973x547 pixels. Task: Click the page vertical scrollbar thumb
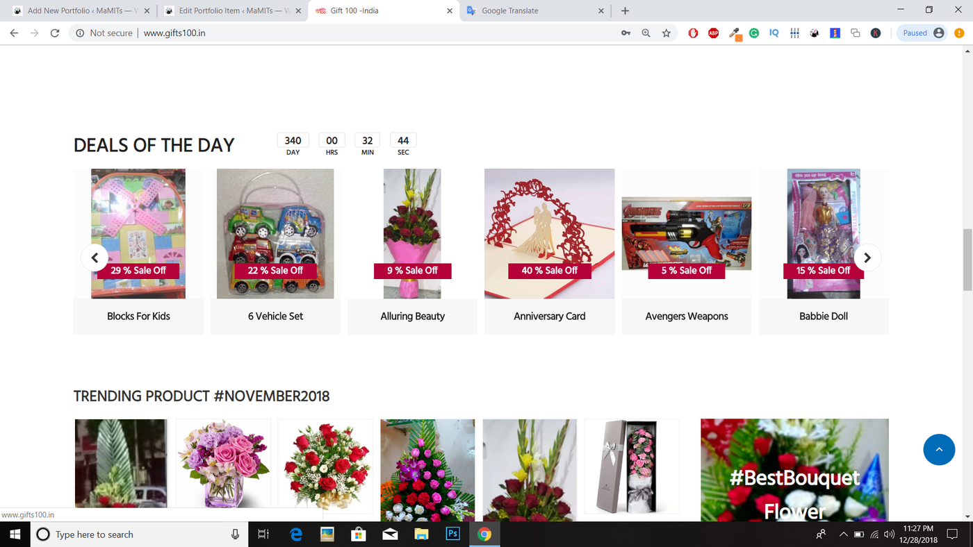[x=967, y=260]
